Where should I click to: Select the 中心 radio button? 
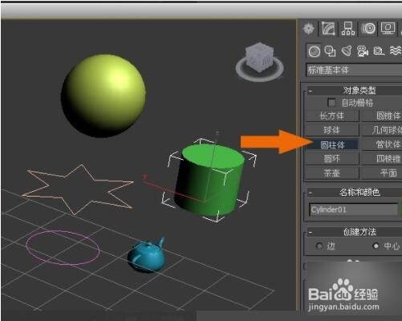(x=376, y=246)
